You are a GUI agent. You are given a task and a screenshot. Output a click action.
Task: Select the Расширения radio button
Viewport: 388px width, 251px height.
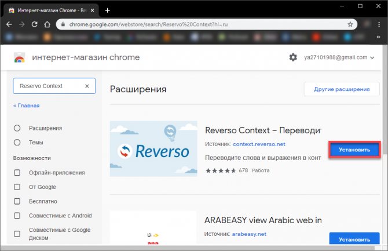tap(17, 128)
